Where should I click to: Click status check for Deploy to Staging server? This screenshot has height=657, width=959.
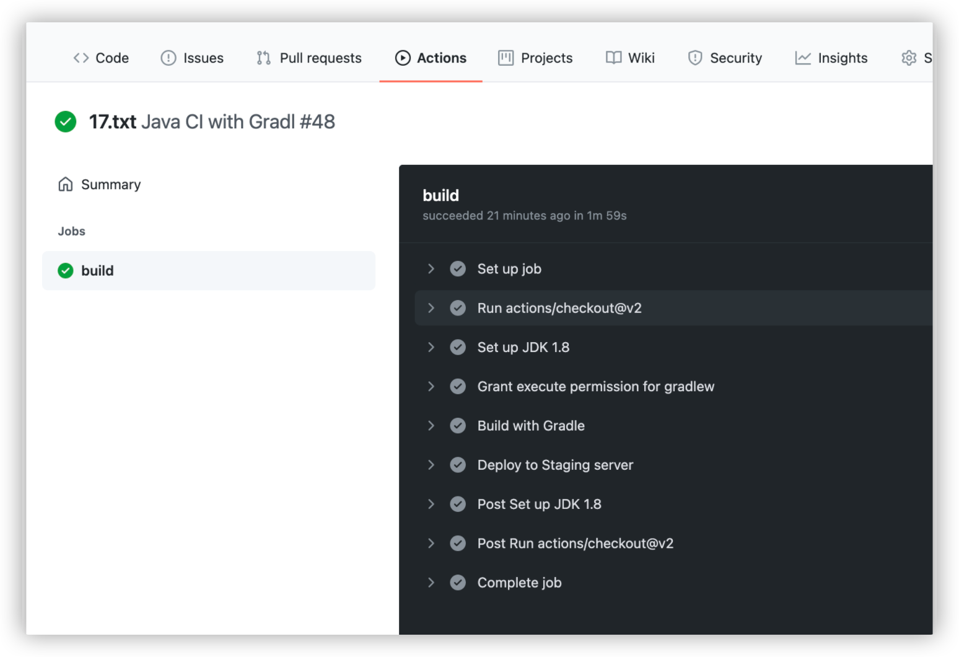(x=458, y=465)
